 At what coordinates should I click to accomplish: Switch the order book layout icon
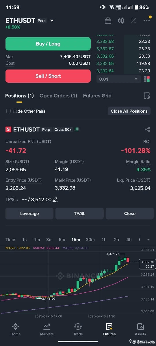147,79
